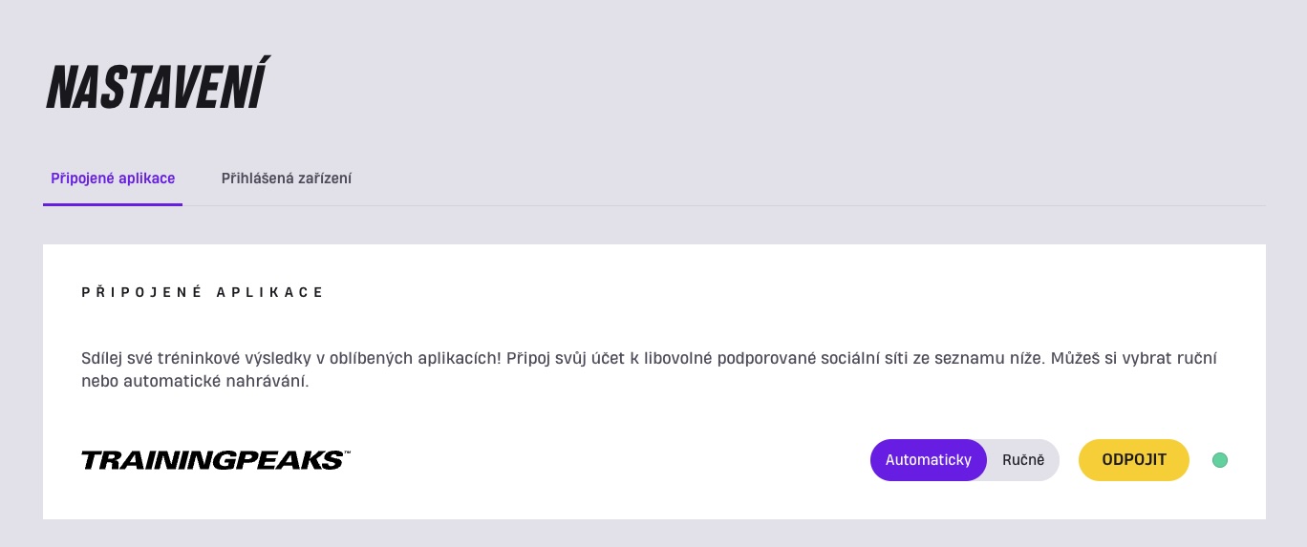Click the text "nebo automatické nahrávání"
The image size is (1307, 547).
196,381
